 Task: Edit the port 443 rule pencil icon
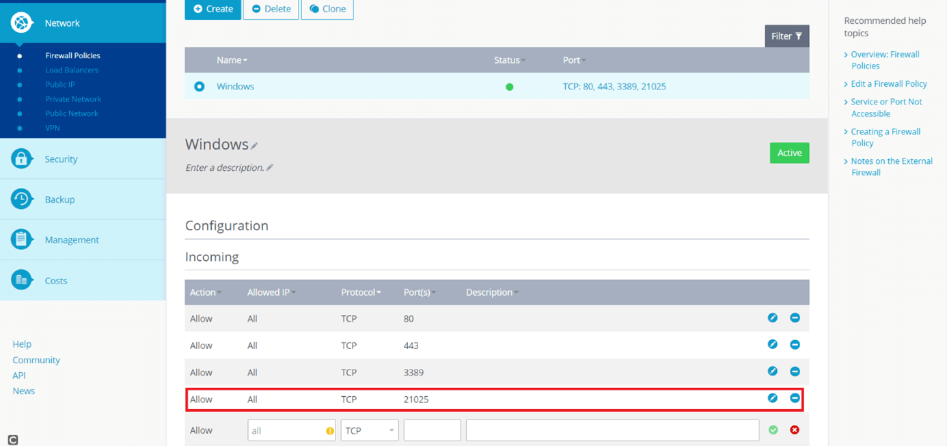pyautogui.click(x=773, y=344)
